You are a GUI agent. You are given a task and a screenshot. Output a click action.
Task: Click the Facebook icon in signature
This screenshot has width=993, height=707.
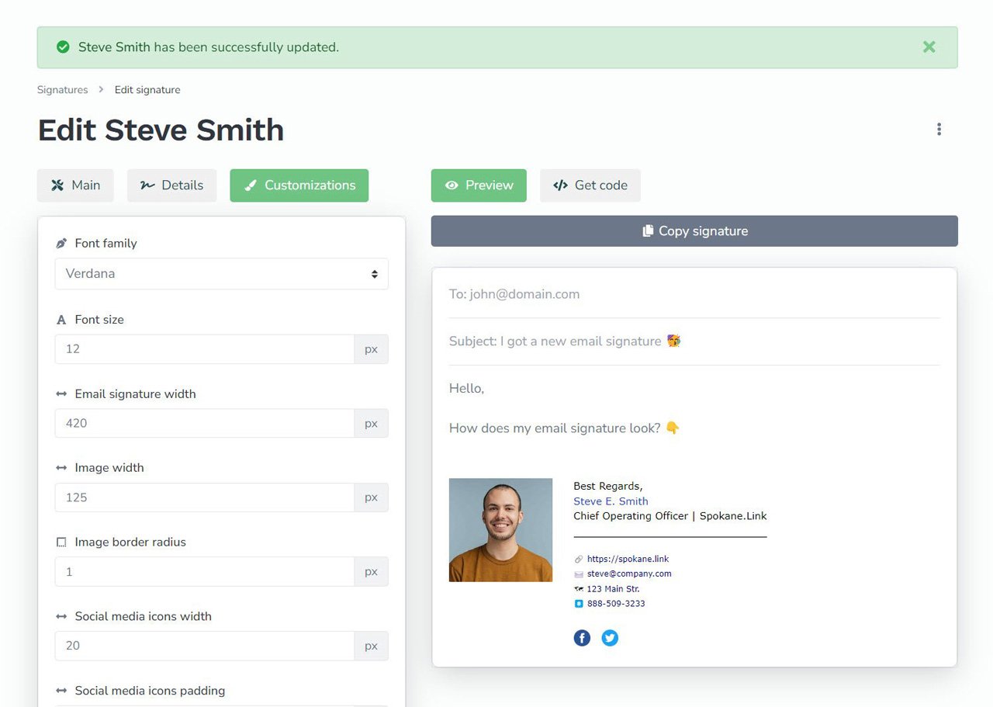pos(582,638)
